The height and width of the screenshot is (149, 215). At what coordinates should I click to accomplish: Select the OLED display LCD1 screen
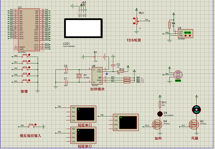pyautogui.click(x=83, y=28)
